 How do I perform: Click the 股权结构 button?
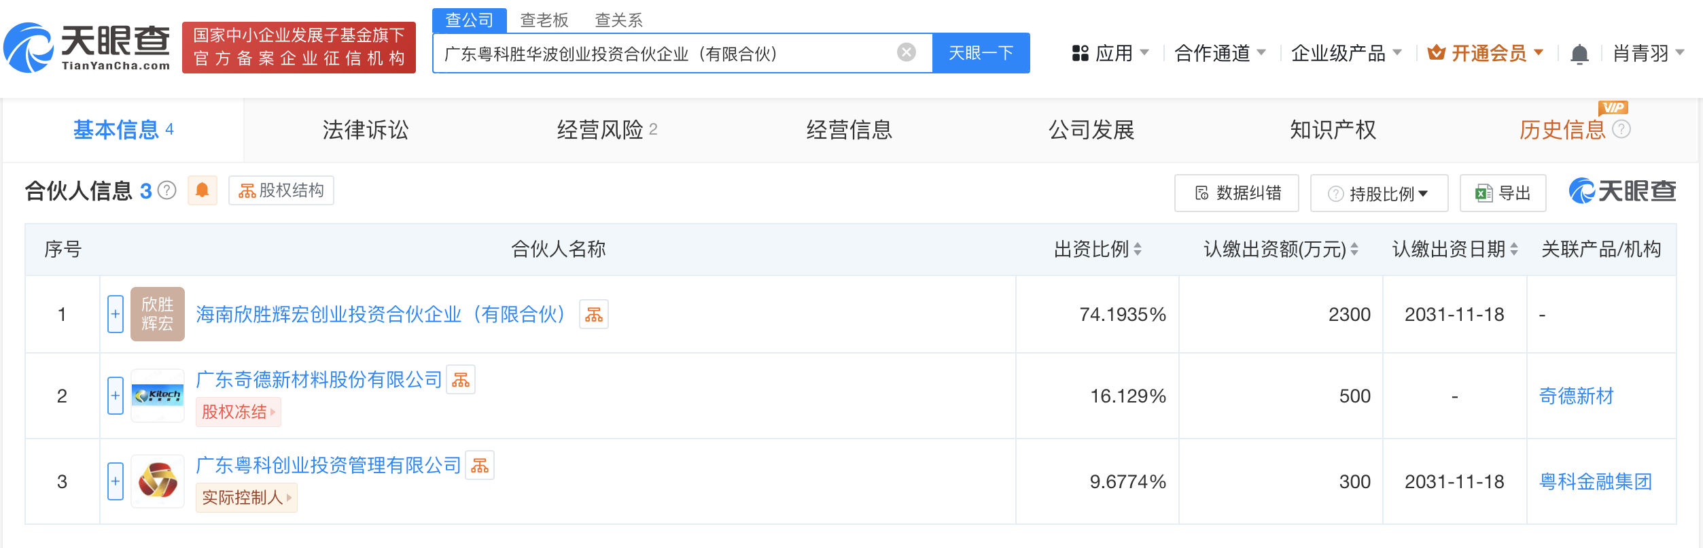(x=281, y=190)
